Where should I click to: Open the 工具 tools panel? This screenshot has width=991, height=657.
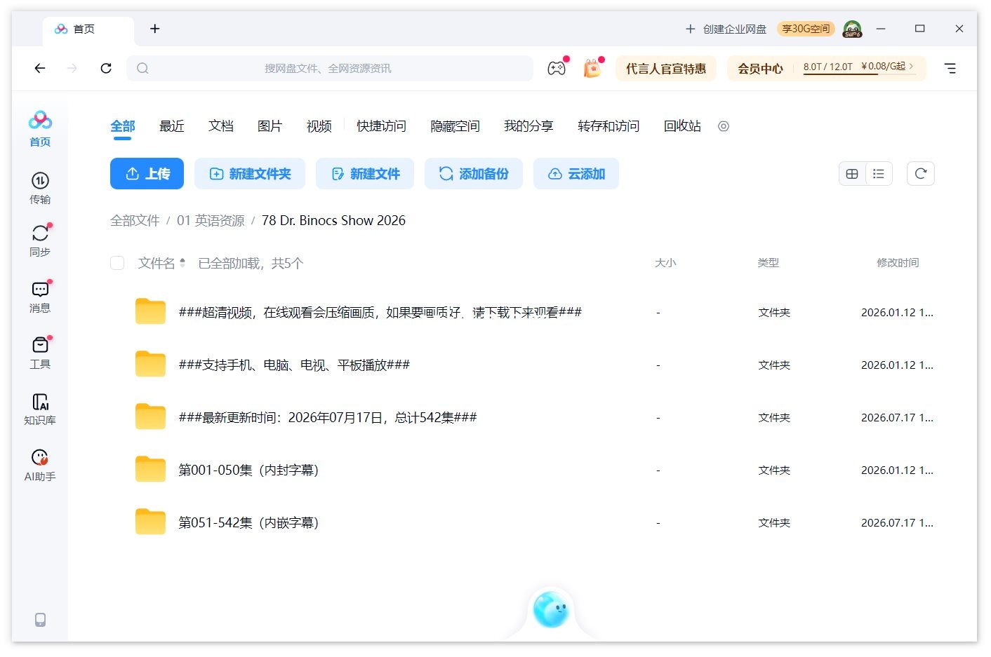pyautogui.click(x=40, y=353)
